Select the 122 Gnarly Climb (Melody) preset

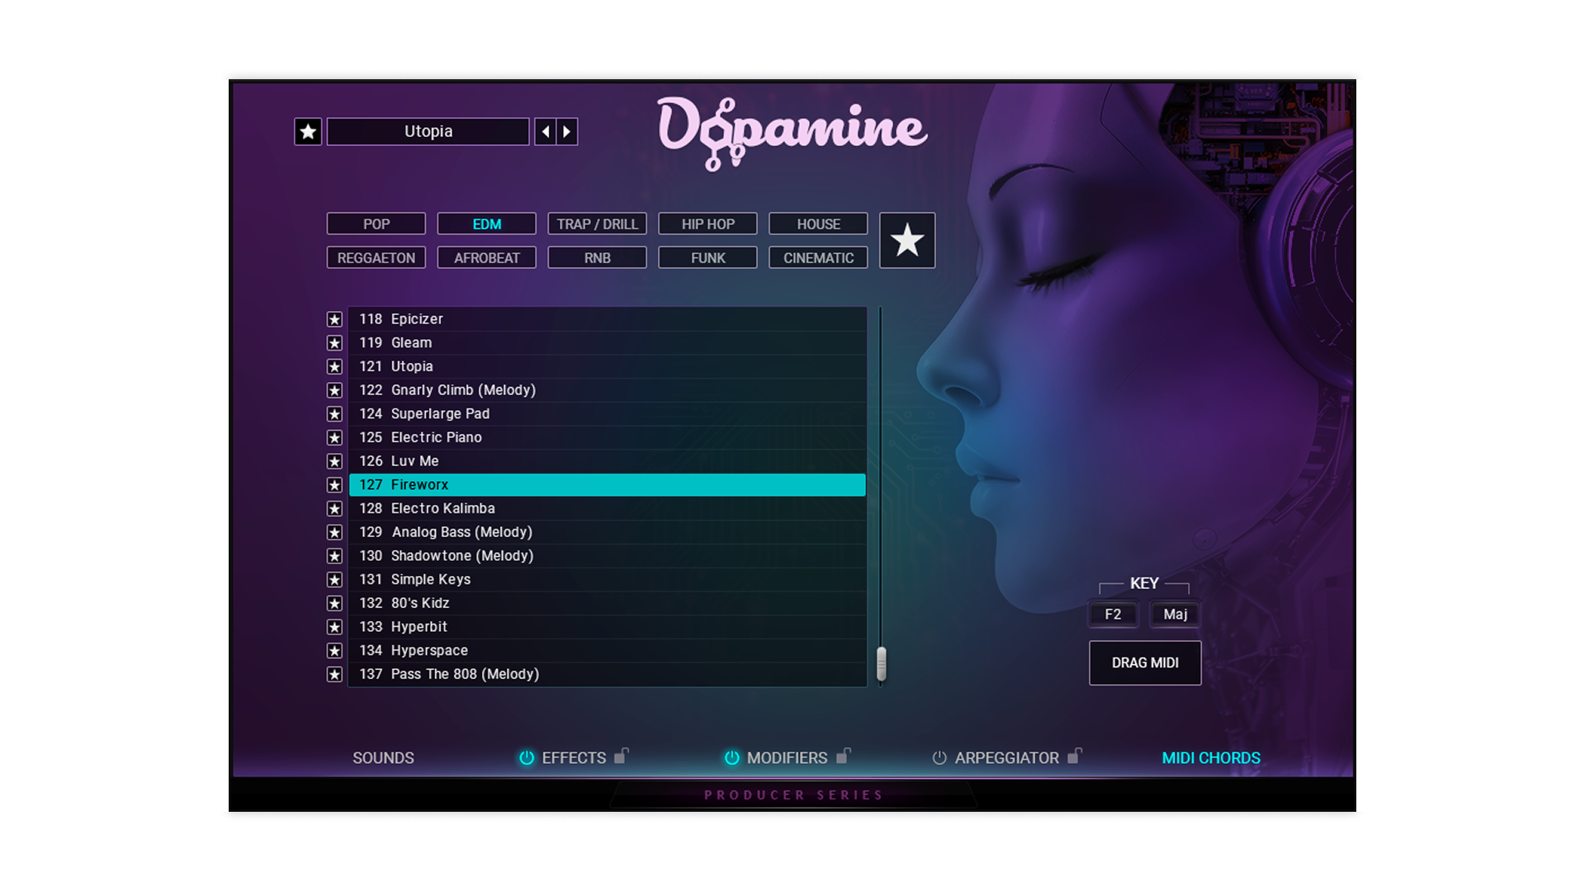coord(608,390)
